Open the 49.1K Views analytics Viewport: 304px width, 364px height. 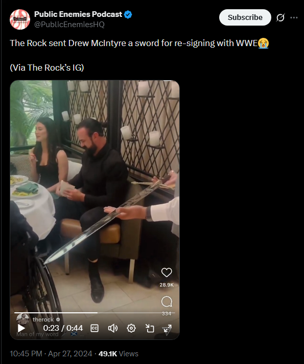[x=119, y=354]
